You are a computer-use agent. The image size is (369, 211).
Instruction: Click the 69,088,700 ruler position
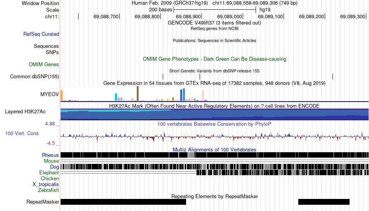(106, 16)
